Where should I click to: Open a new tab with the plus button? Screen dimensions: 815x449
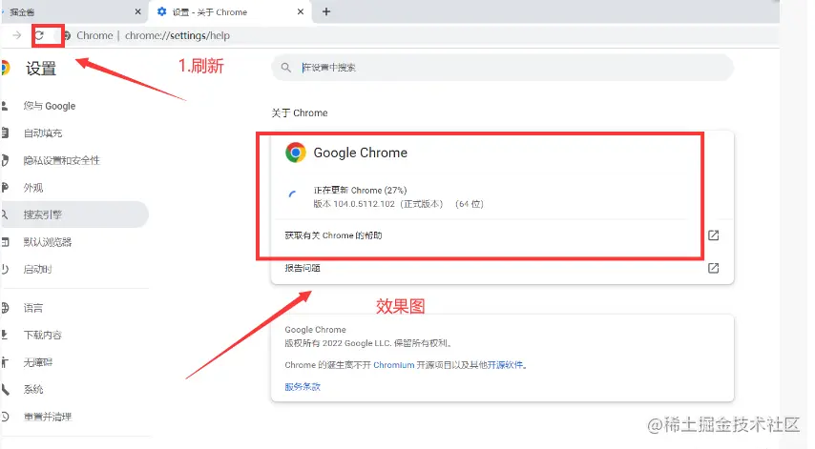pyautogui.click(x=325, y=11)
